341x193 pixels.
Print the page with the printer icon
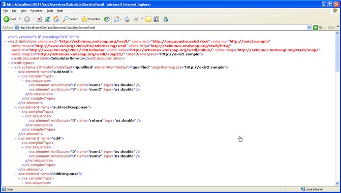pos(127,19)
